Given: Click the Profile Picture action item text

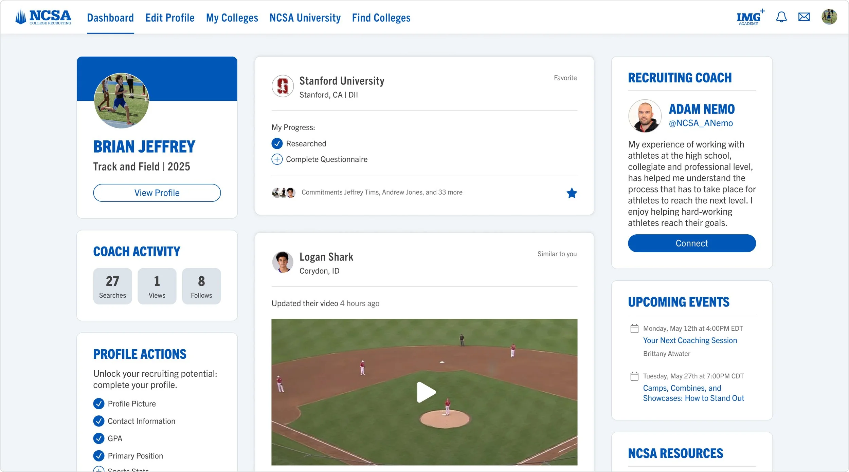Looking at the screenshot, I should 132,404.
